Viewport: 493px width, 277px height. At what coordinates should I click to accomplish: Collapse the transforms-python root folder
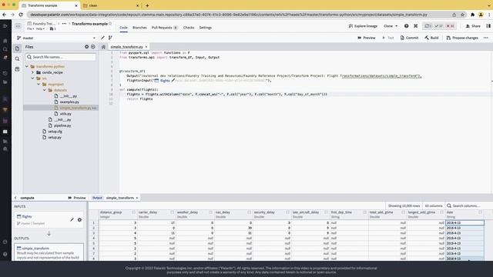click(x=27, y=67)
